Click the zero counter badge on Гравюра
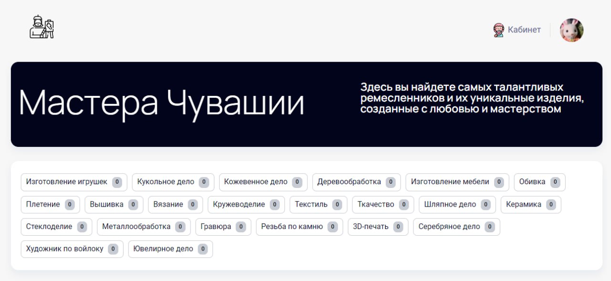This screenshot has height=281, width=611. coord(242,227)
